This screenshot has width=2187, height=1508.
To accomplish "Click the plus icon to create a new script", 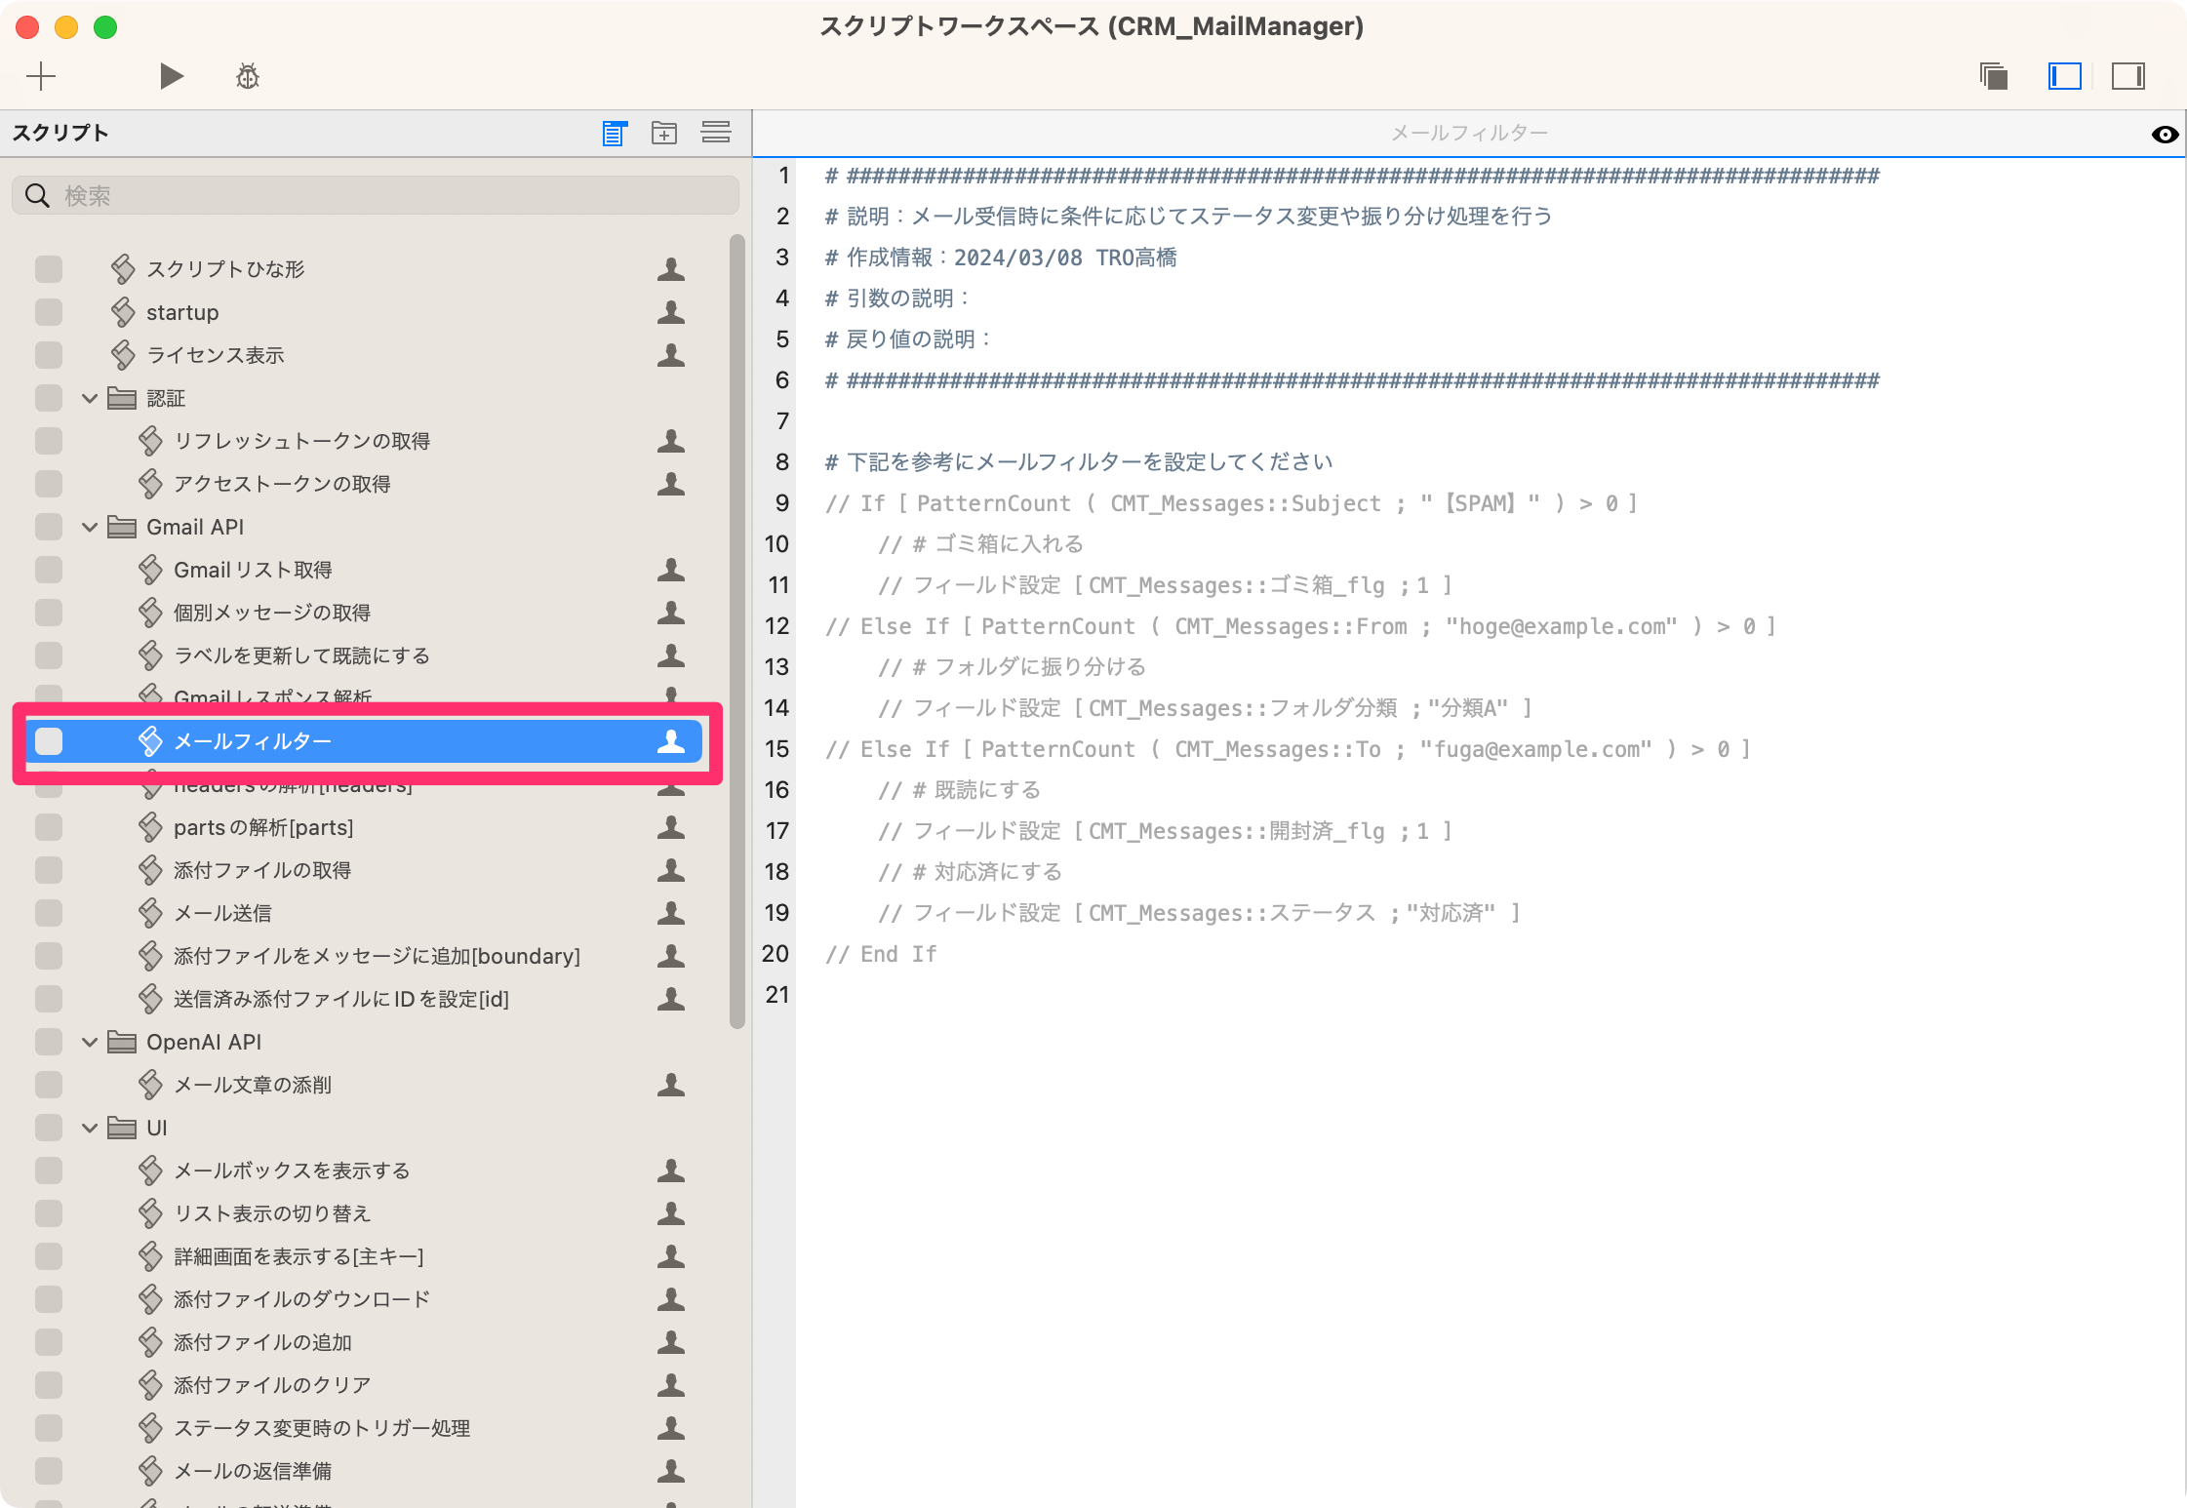I will (41, 76).
